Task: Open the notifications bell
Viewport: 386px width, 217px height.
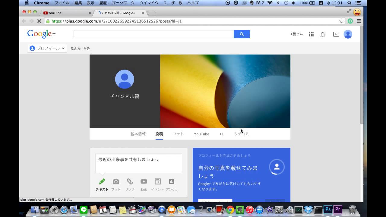Action: point(322,34)
